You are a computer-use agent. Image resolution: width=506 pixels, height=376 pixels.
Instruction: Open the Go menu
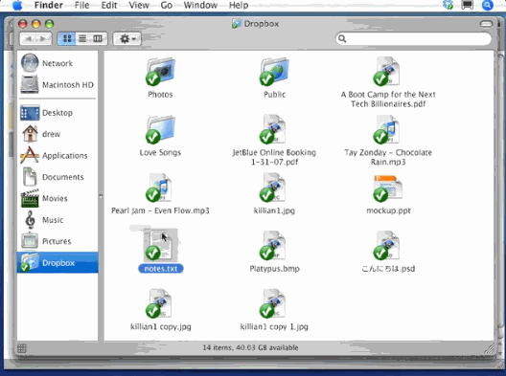(x=166, y=5)
